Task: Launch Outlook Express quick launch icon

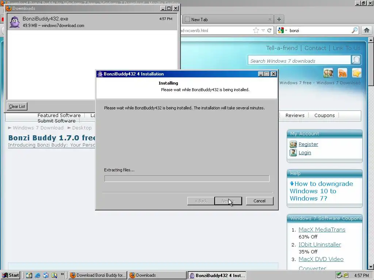Action: 46,275
